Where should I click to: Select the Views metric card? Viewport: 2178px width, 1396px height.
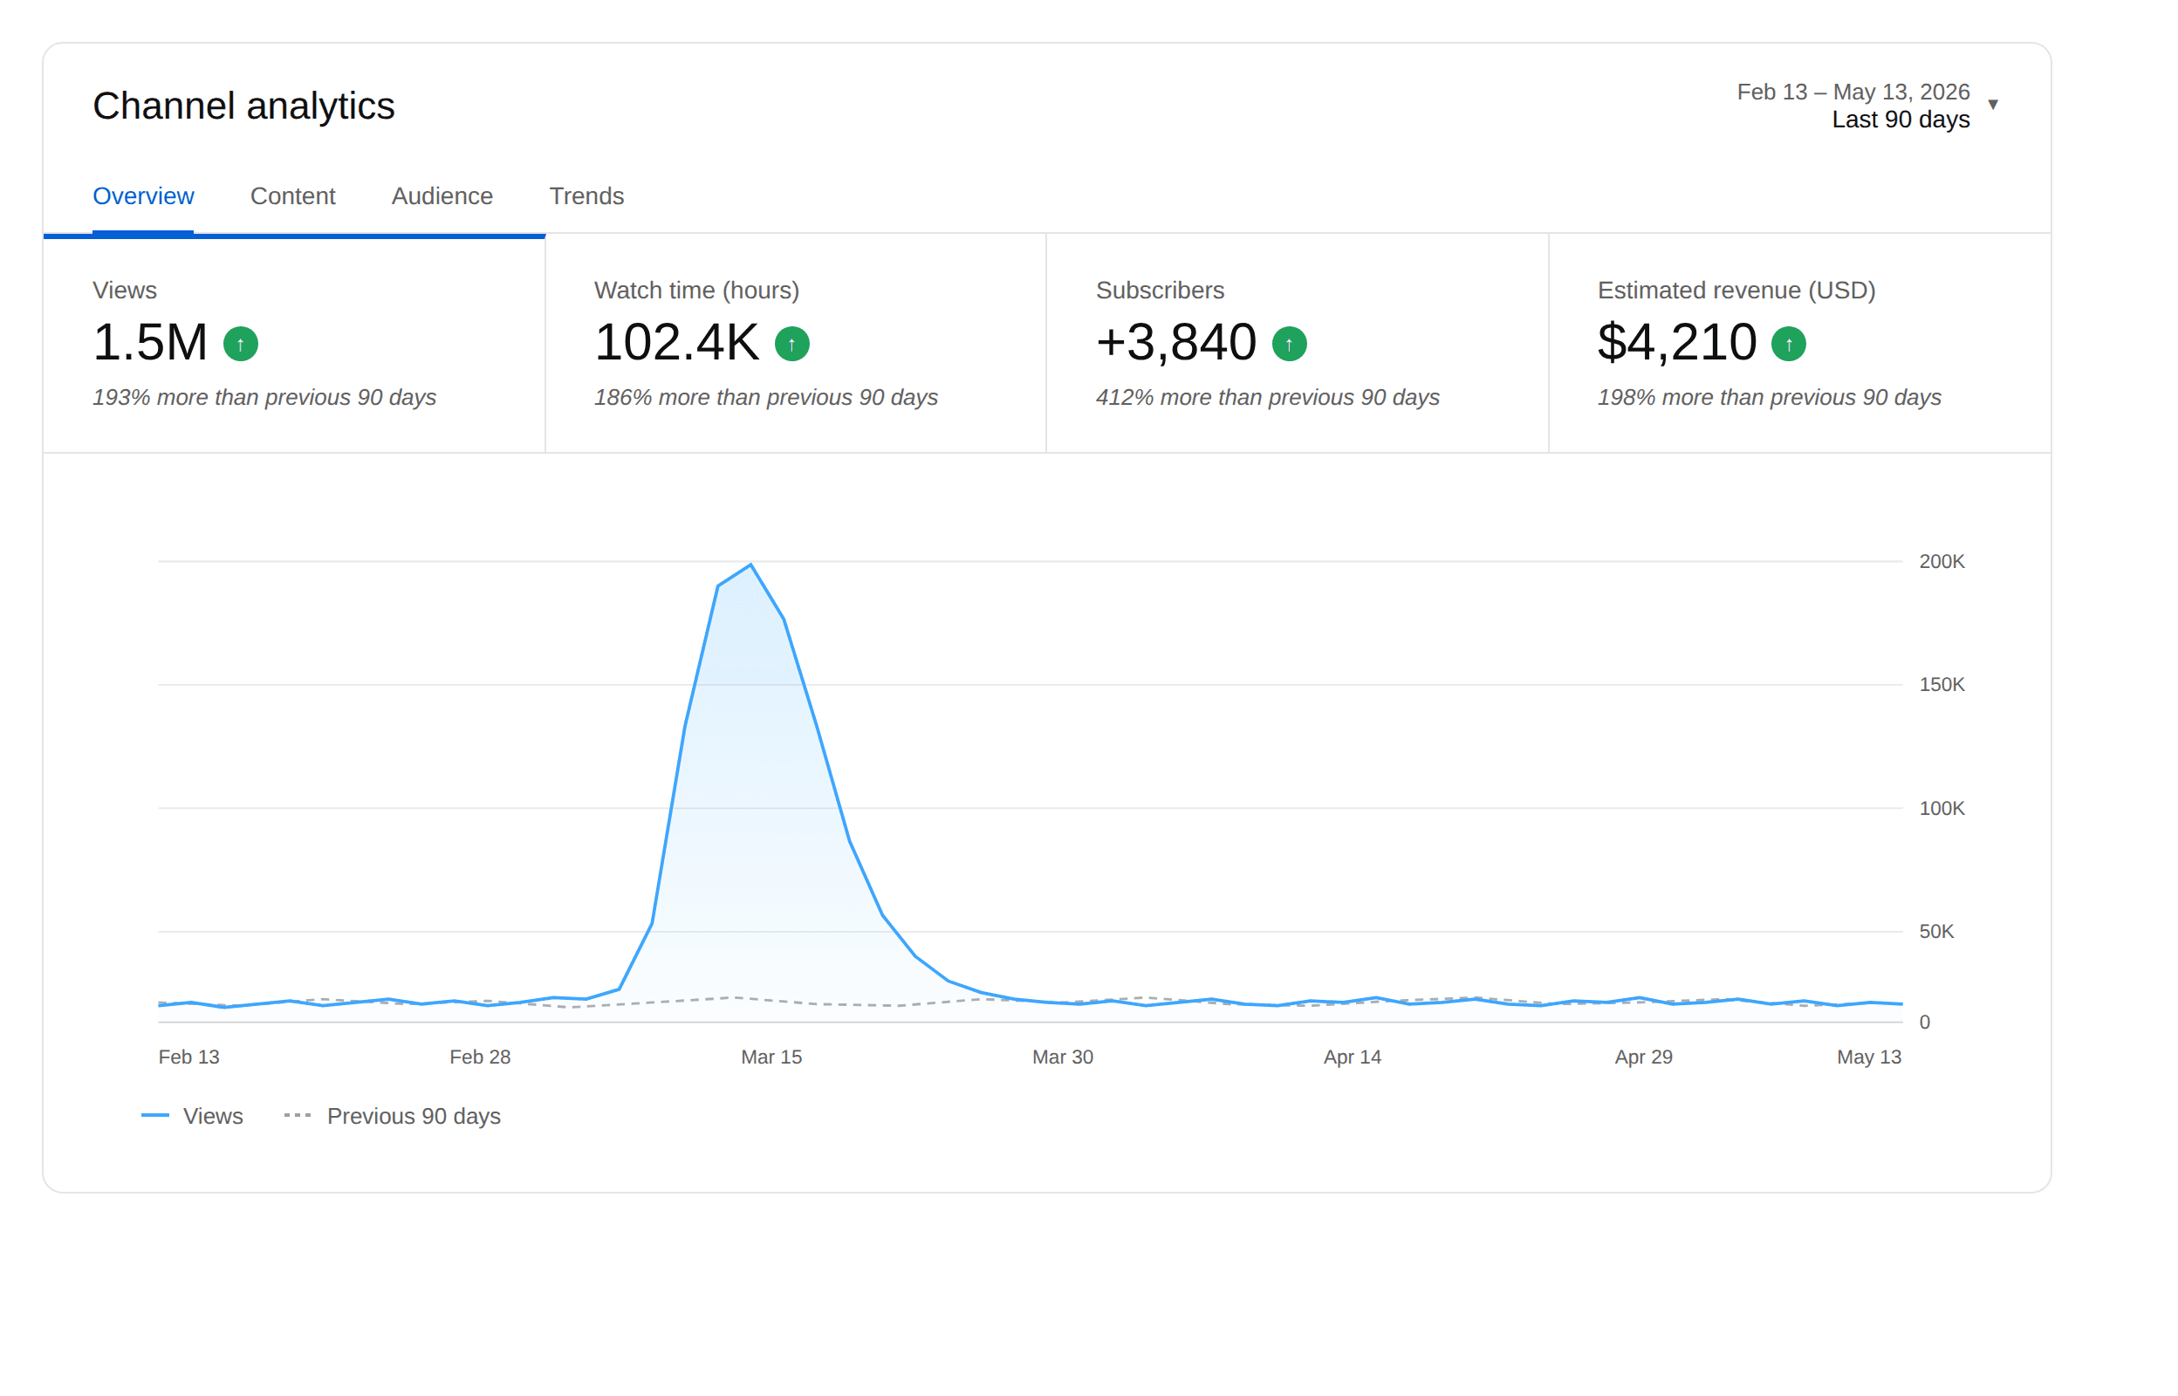click(295, 344)
